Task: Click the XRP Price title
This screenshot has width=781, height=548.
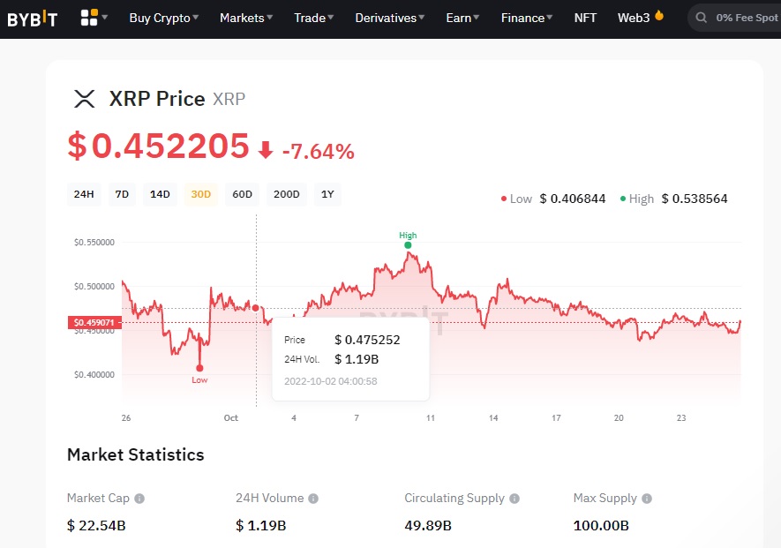Action: 157,99
